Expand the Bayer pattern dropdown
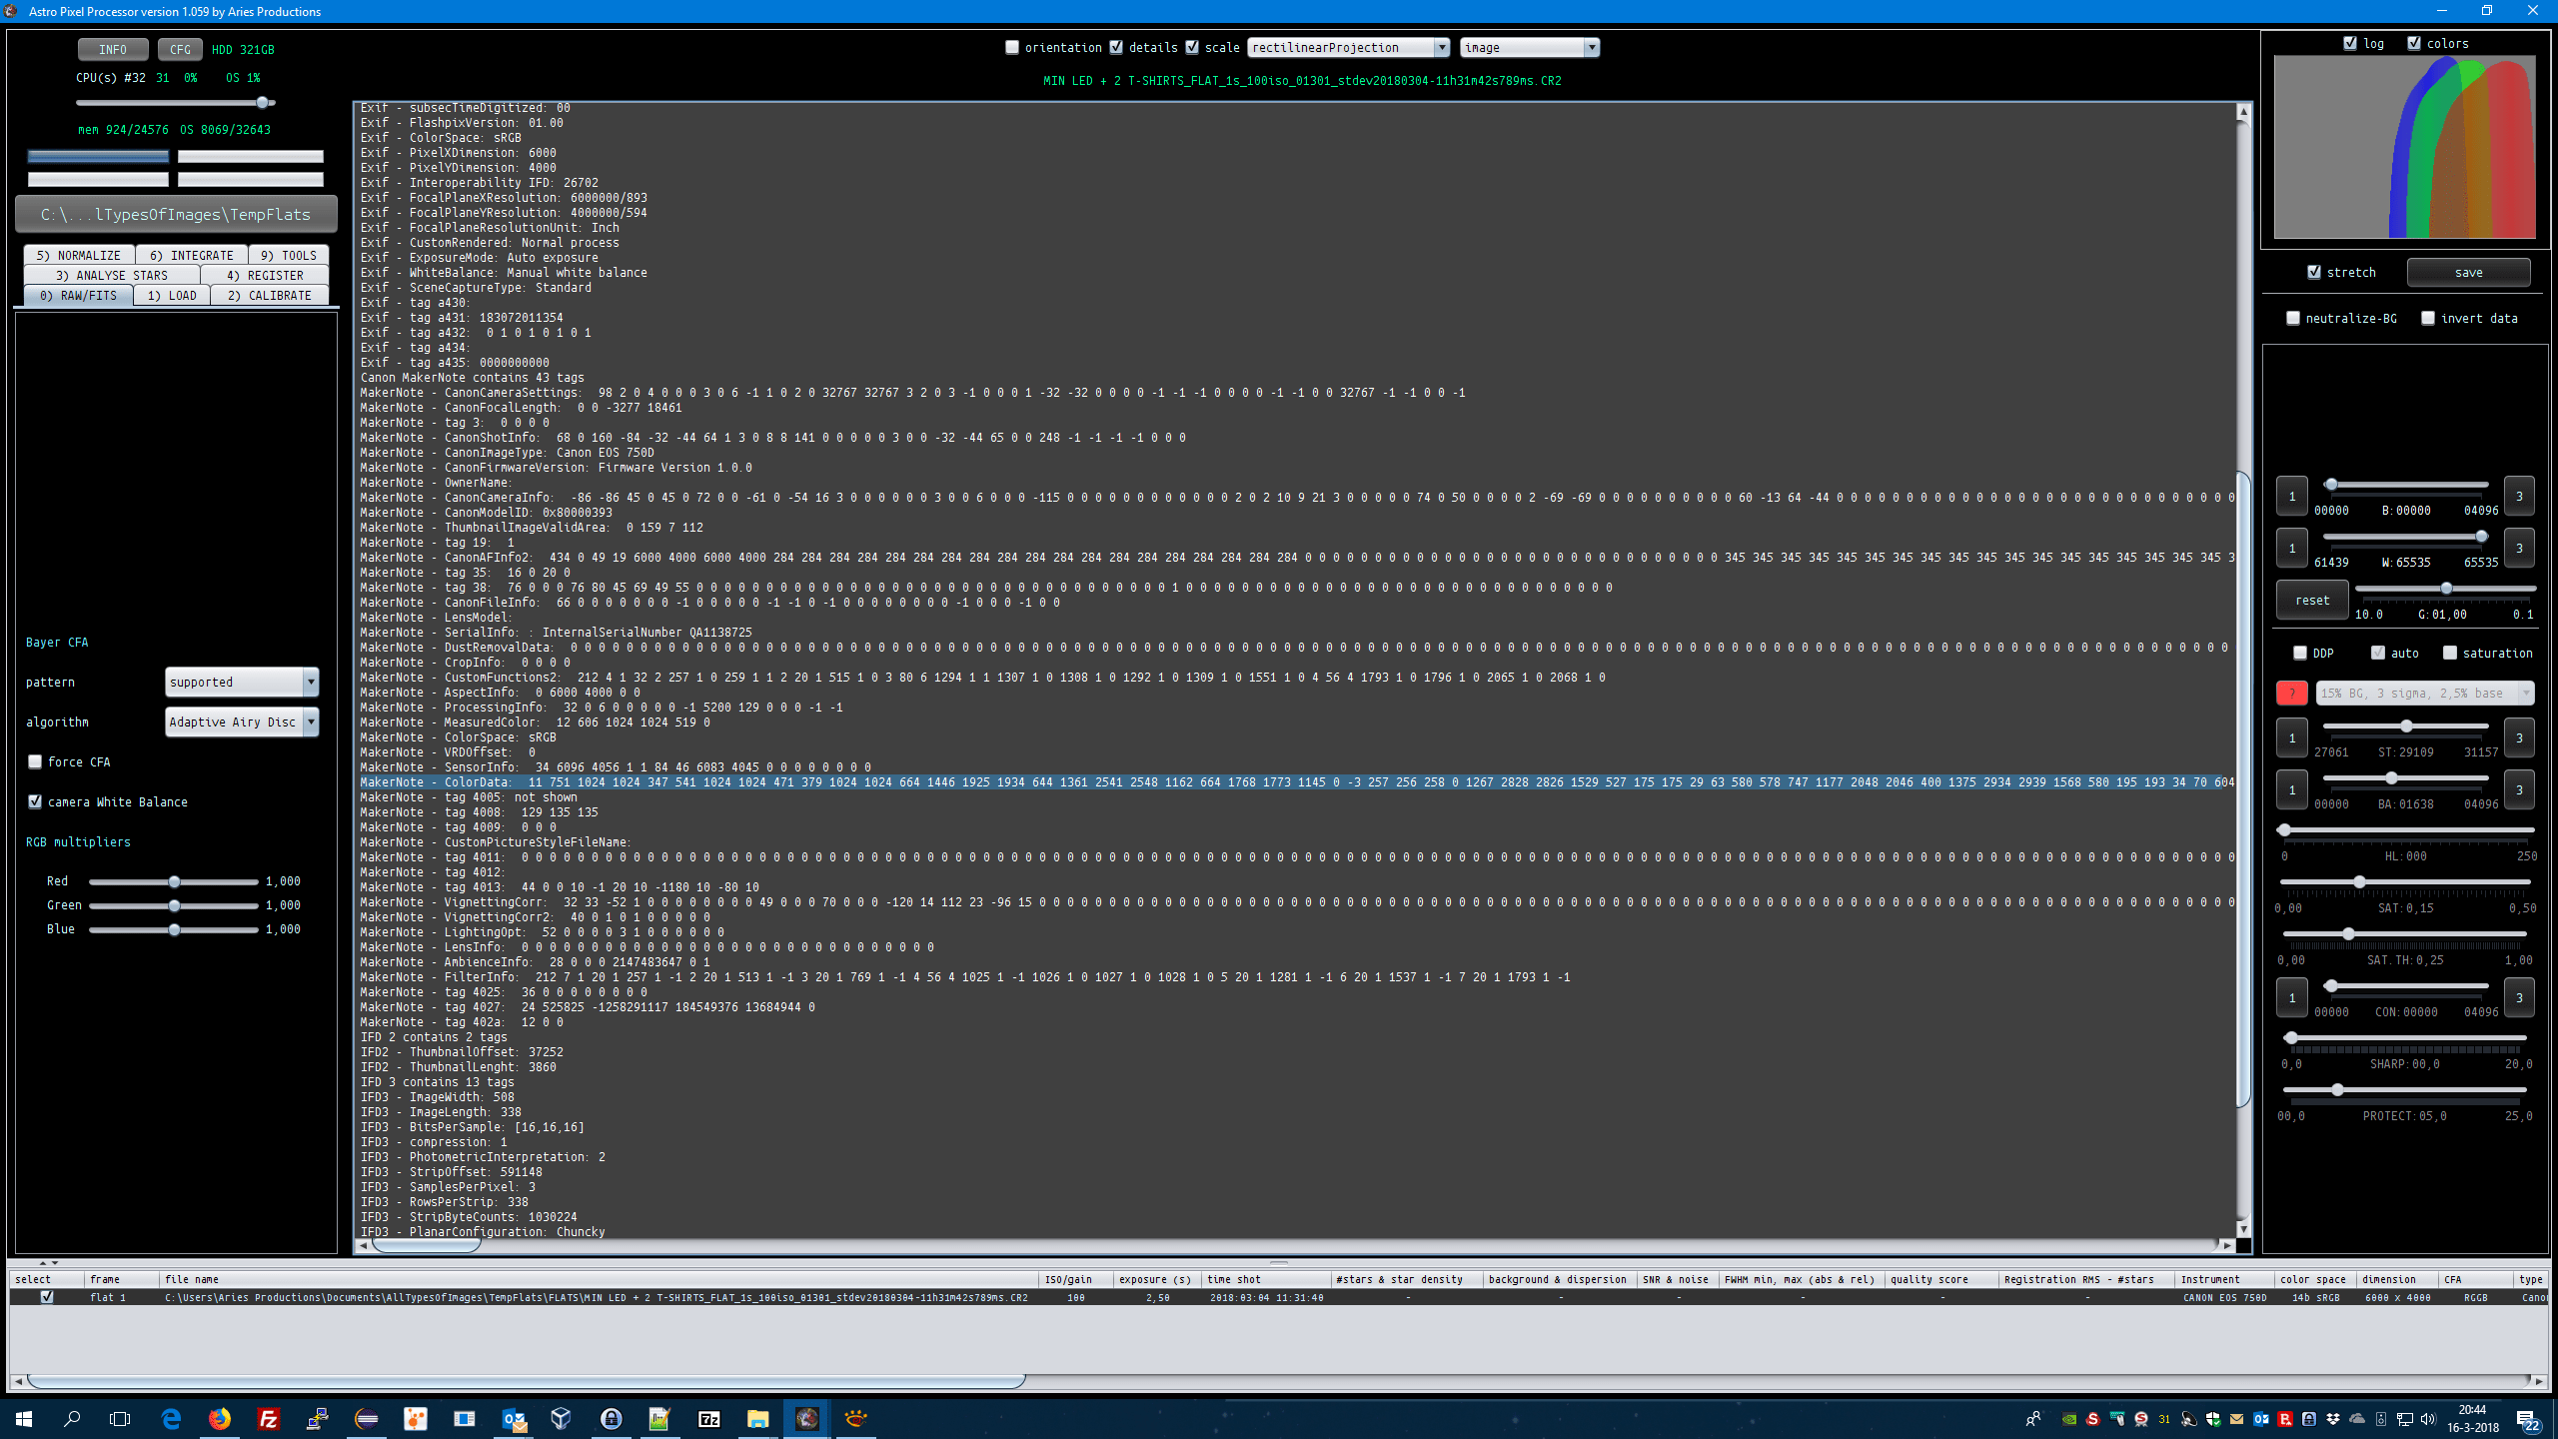Screen dimensions: 2558x1439 click(x=311, y=682)
